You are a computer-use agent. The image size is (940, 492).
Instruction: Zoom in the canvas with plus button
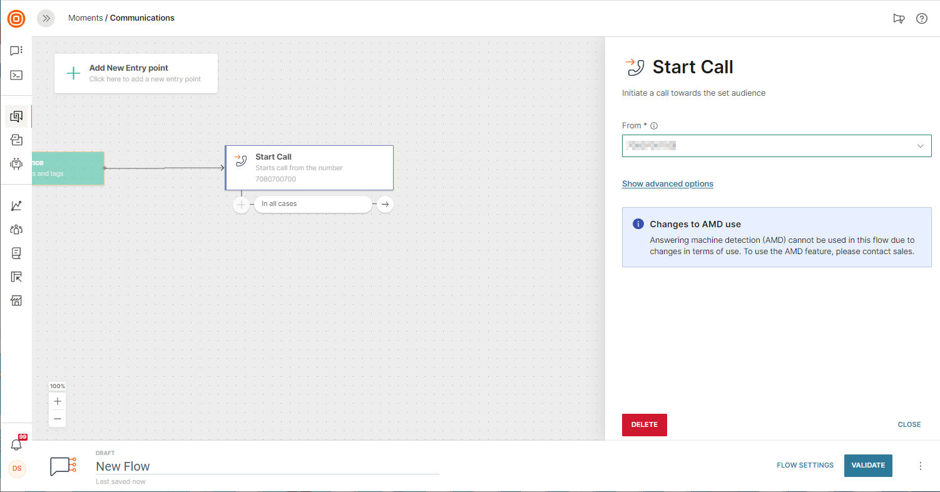click(x=58, y=401)
